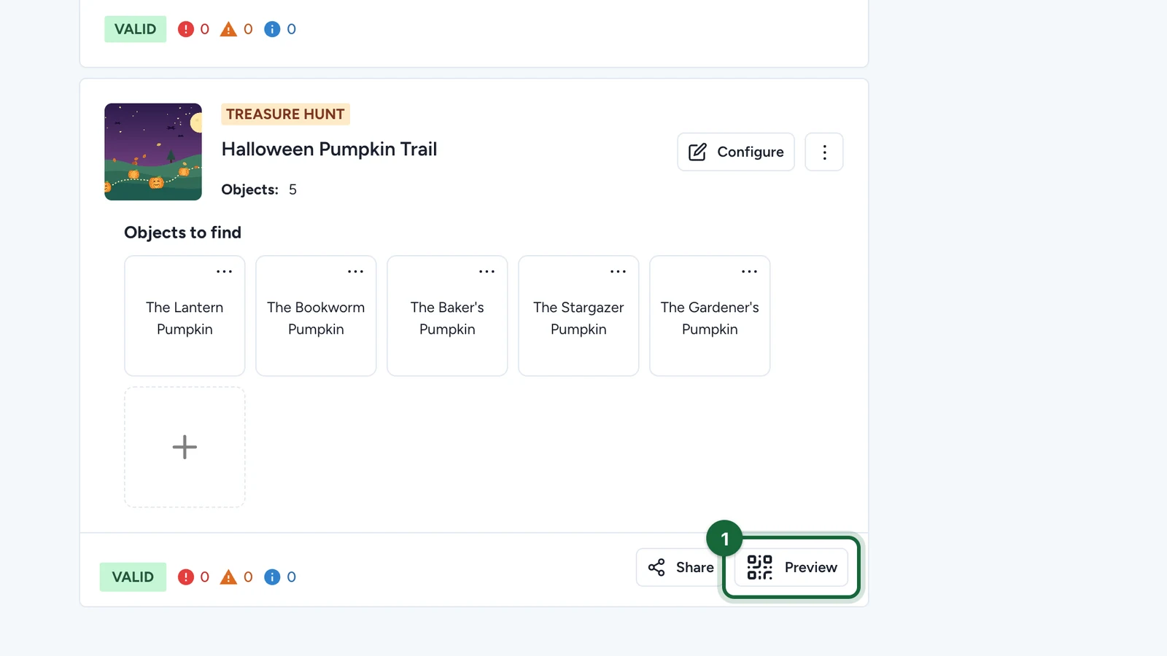Image resolution: width=1167 pixels, height=656 pixels.
Task: Select The Stargazer Pumpkin card
Action: [578, 316]
